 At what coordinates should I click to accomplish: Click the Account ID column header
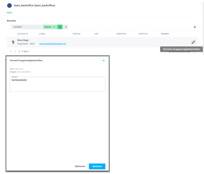[x=22, y=34]
